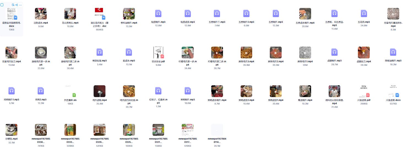Screen dimensions: 408x153
Task: Play the 注射卤水.mp4 video thumbnail
Action: (x=41, y=14)
